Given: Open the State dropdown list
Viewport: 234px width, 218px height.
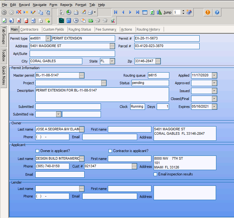Looking at the screenshot, I should pyautogui.click(x=112, y=61).
